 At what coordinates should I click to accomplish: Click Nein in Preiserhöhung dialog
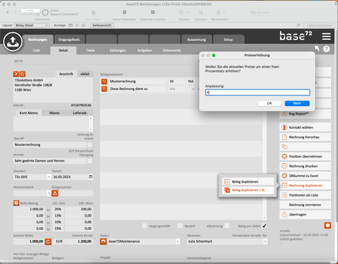tap(297, 103)
